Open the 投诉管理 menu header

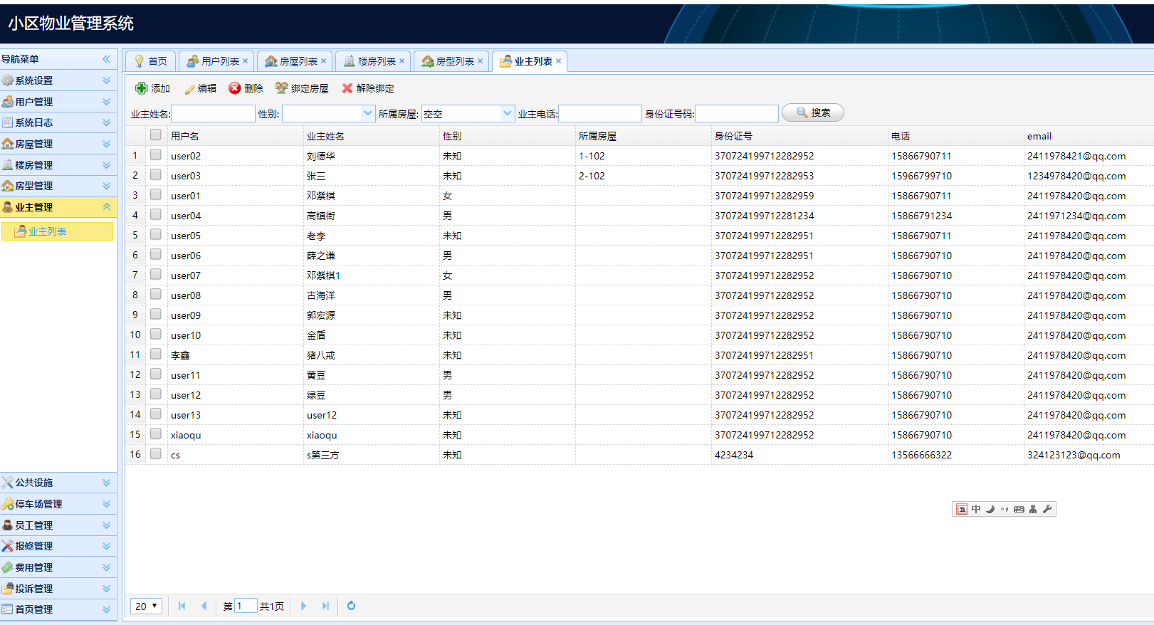pos(58,589)
